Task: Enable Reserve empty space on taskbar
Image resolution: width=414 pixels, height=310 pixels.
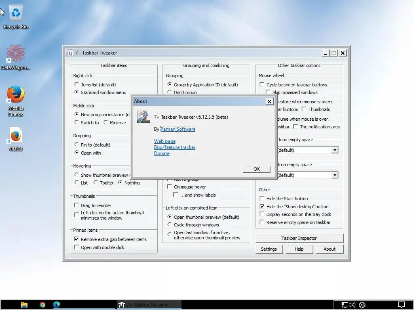Action: coord(262,222)
